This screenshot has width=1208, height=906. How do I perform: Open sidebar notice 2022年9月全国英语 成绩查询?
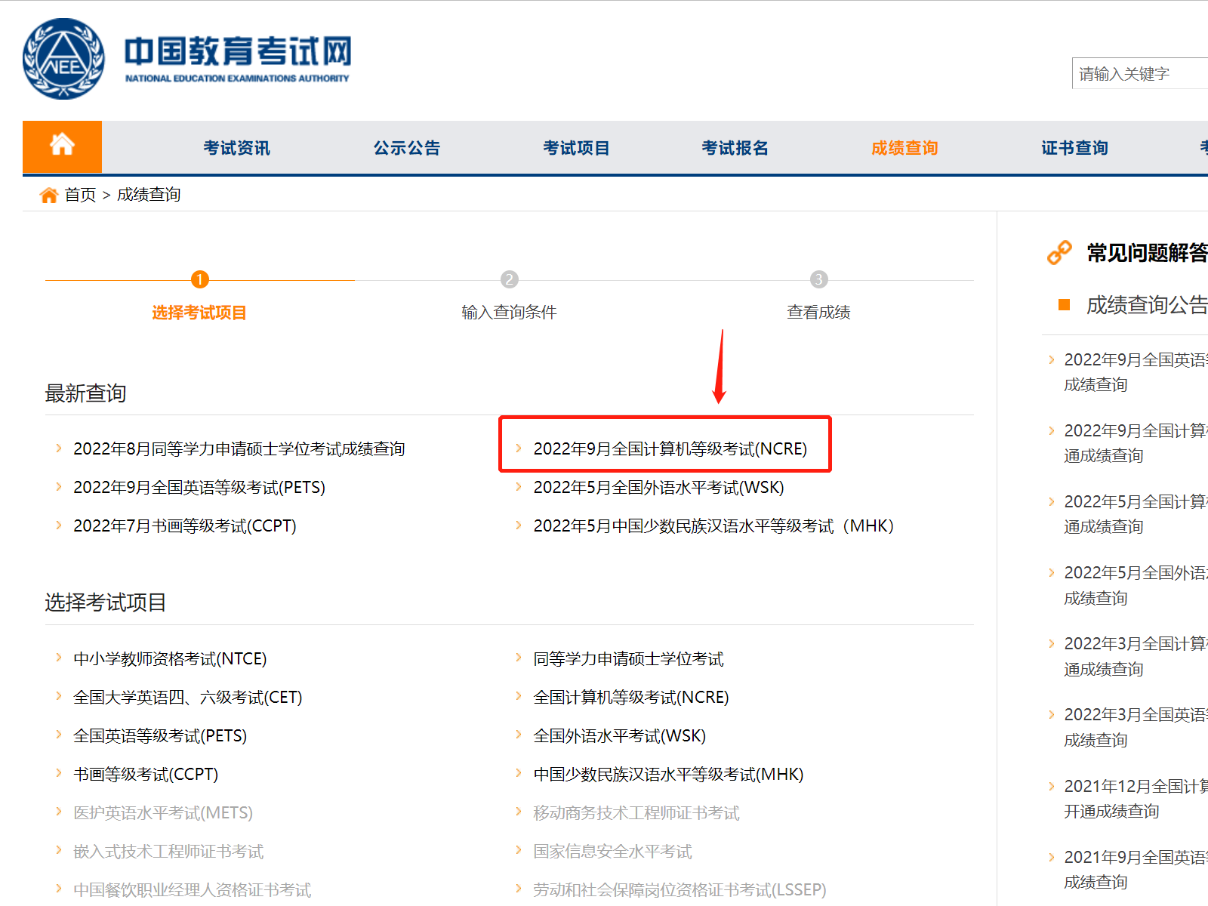(1136, 372)
